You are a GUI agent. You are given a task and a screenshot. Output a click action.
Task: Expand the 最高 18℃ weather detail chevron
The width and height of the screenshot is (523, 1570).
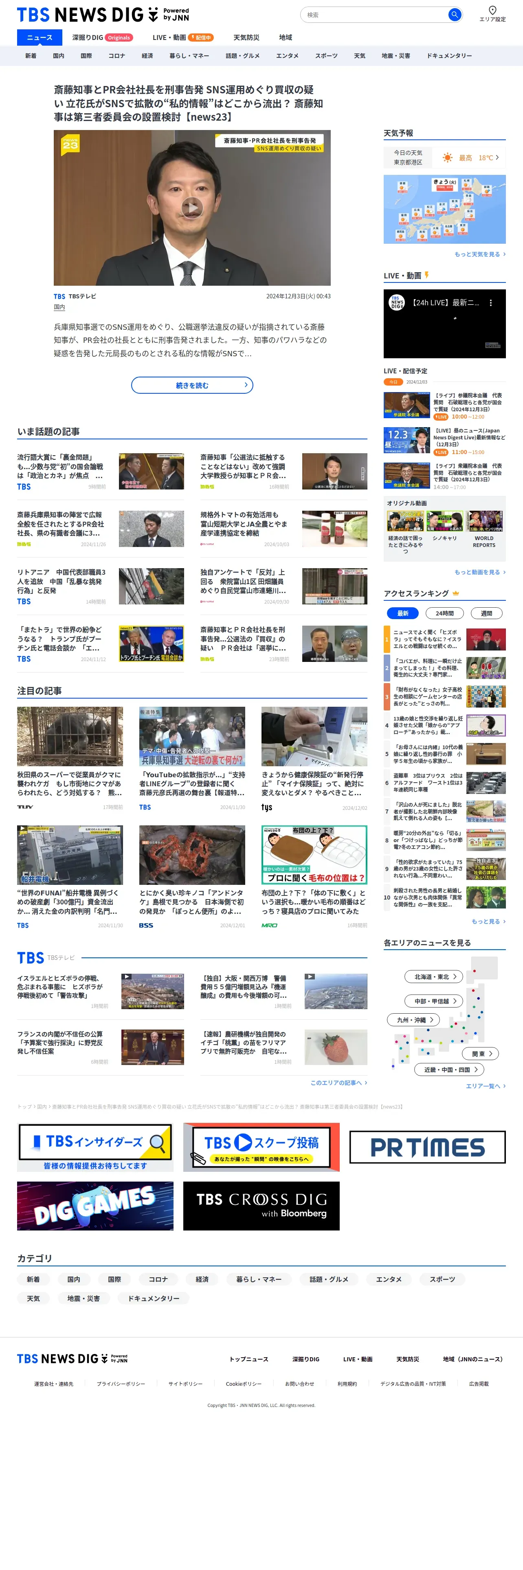(x=497, y=157)
